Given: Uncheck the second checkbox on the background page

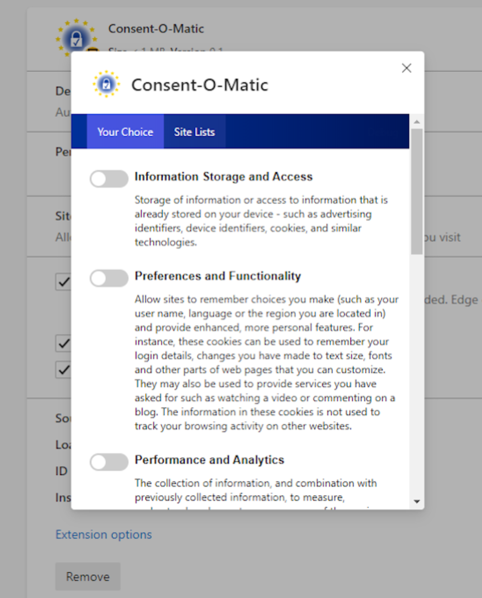Looking at the screenshot, I should click(x=63, y=343).
